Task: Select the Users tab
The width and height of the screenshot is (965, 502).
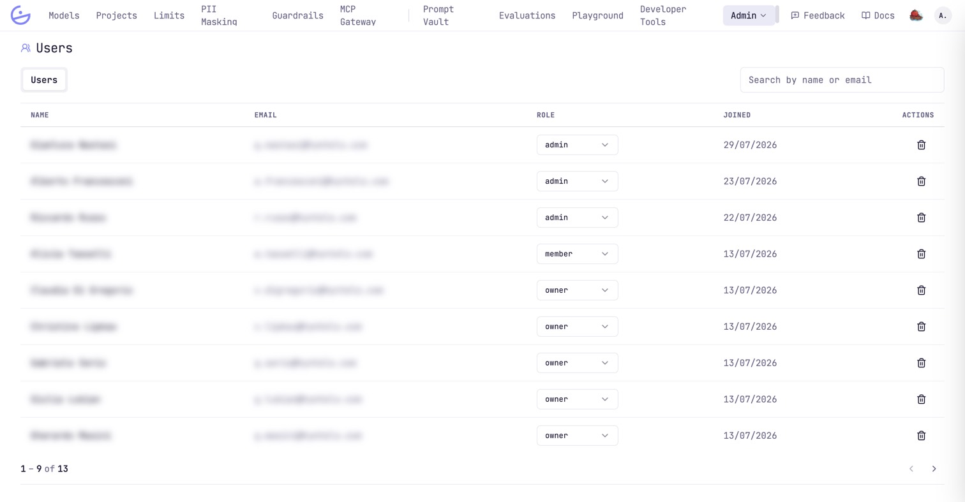Action: coord(44,80)
